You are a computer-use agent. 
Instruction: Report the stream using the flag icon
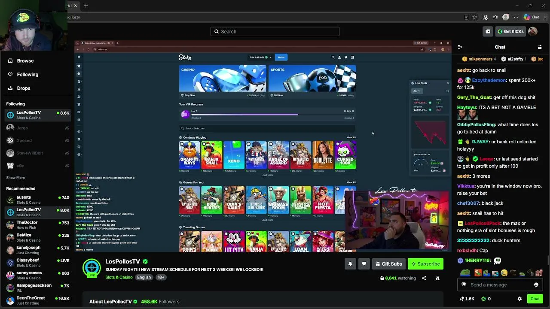437,278
